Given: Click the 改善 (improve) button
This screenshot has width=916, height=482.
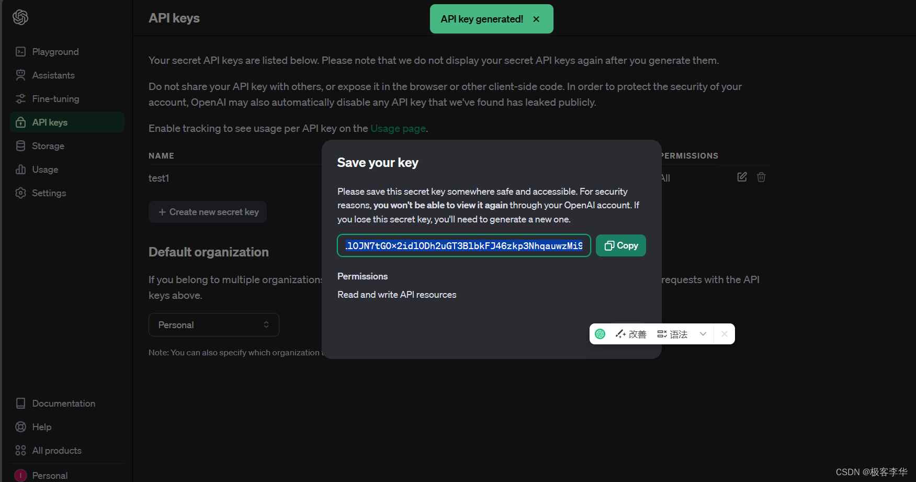Looking at the screenshot, I should tap(631, 334).
